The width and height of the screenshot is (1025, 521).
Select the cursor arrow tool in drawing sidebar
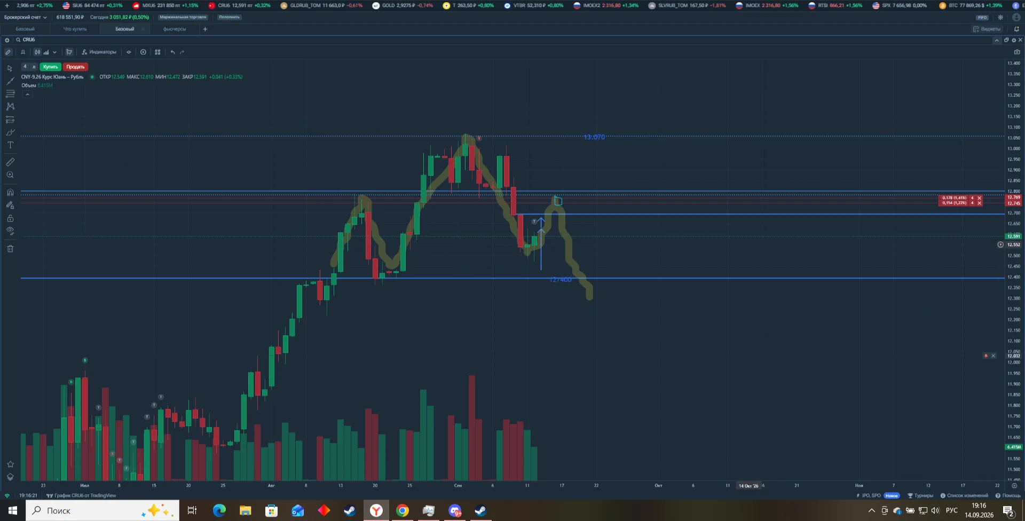[x=10, y=68]
